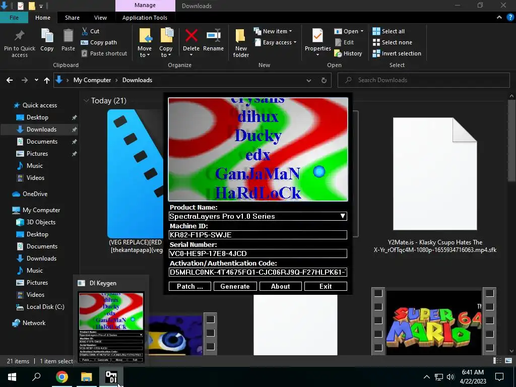
Task: Click the Manage contextual tab
Action: point(145,5)
